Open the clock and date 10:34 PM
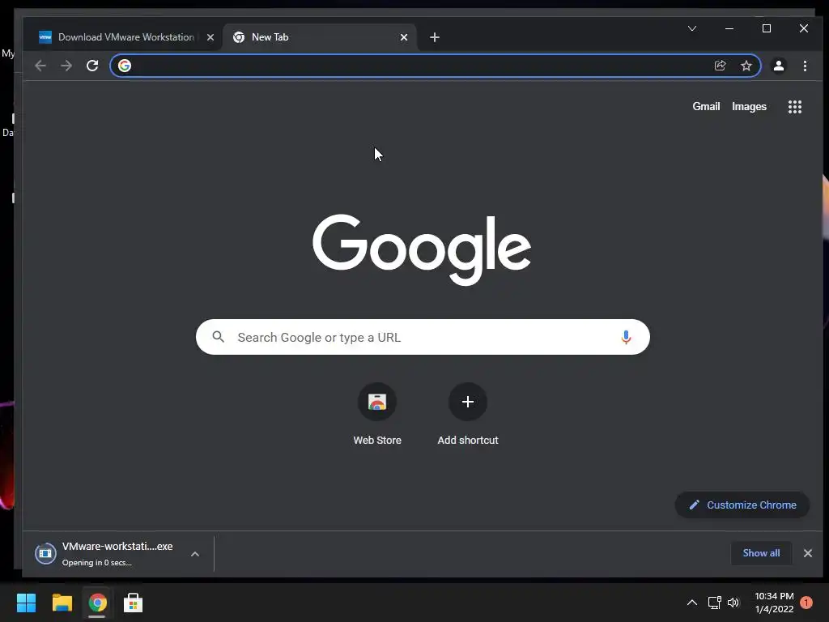The height and width of the screenshot is (622, 829). click(774, 603)
